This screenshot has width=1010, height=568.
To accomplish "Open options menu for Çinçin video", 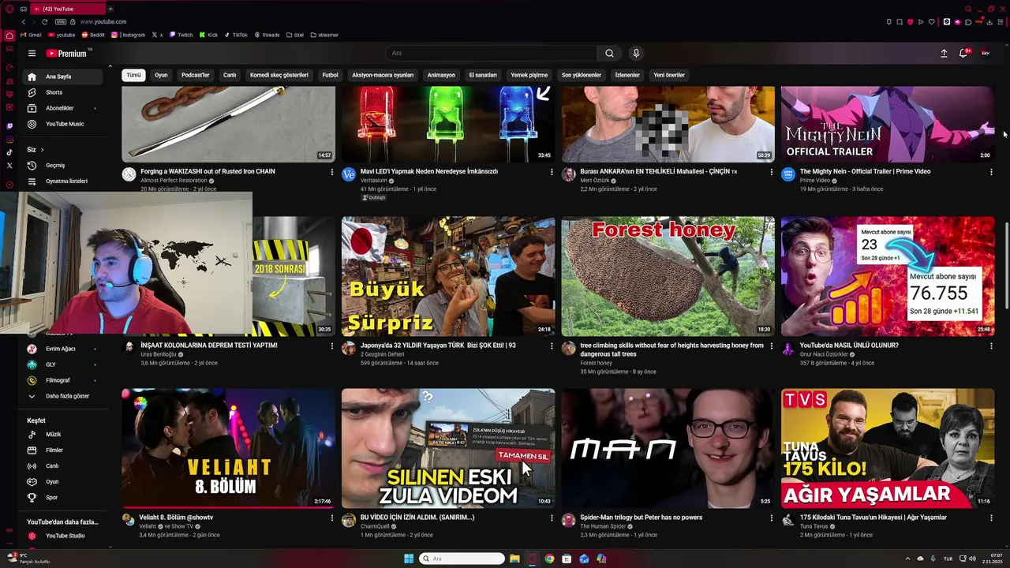I will (x=772, y=172).
